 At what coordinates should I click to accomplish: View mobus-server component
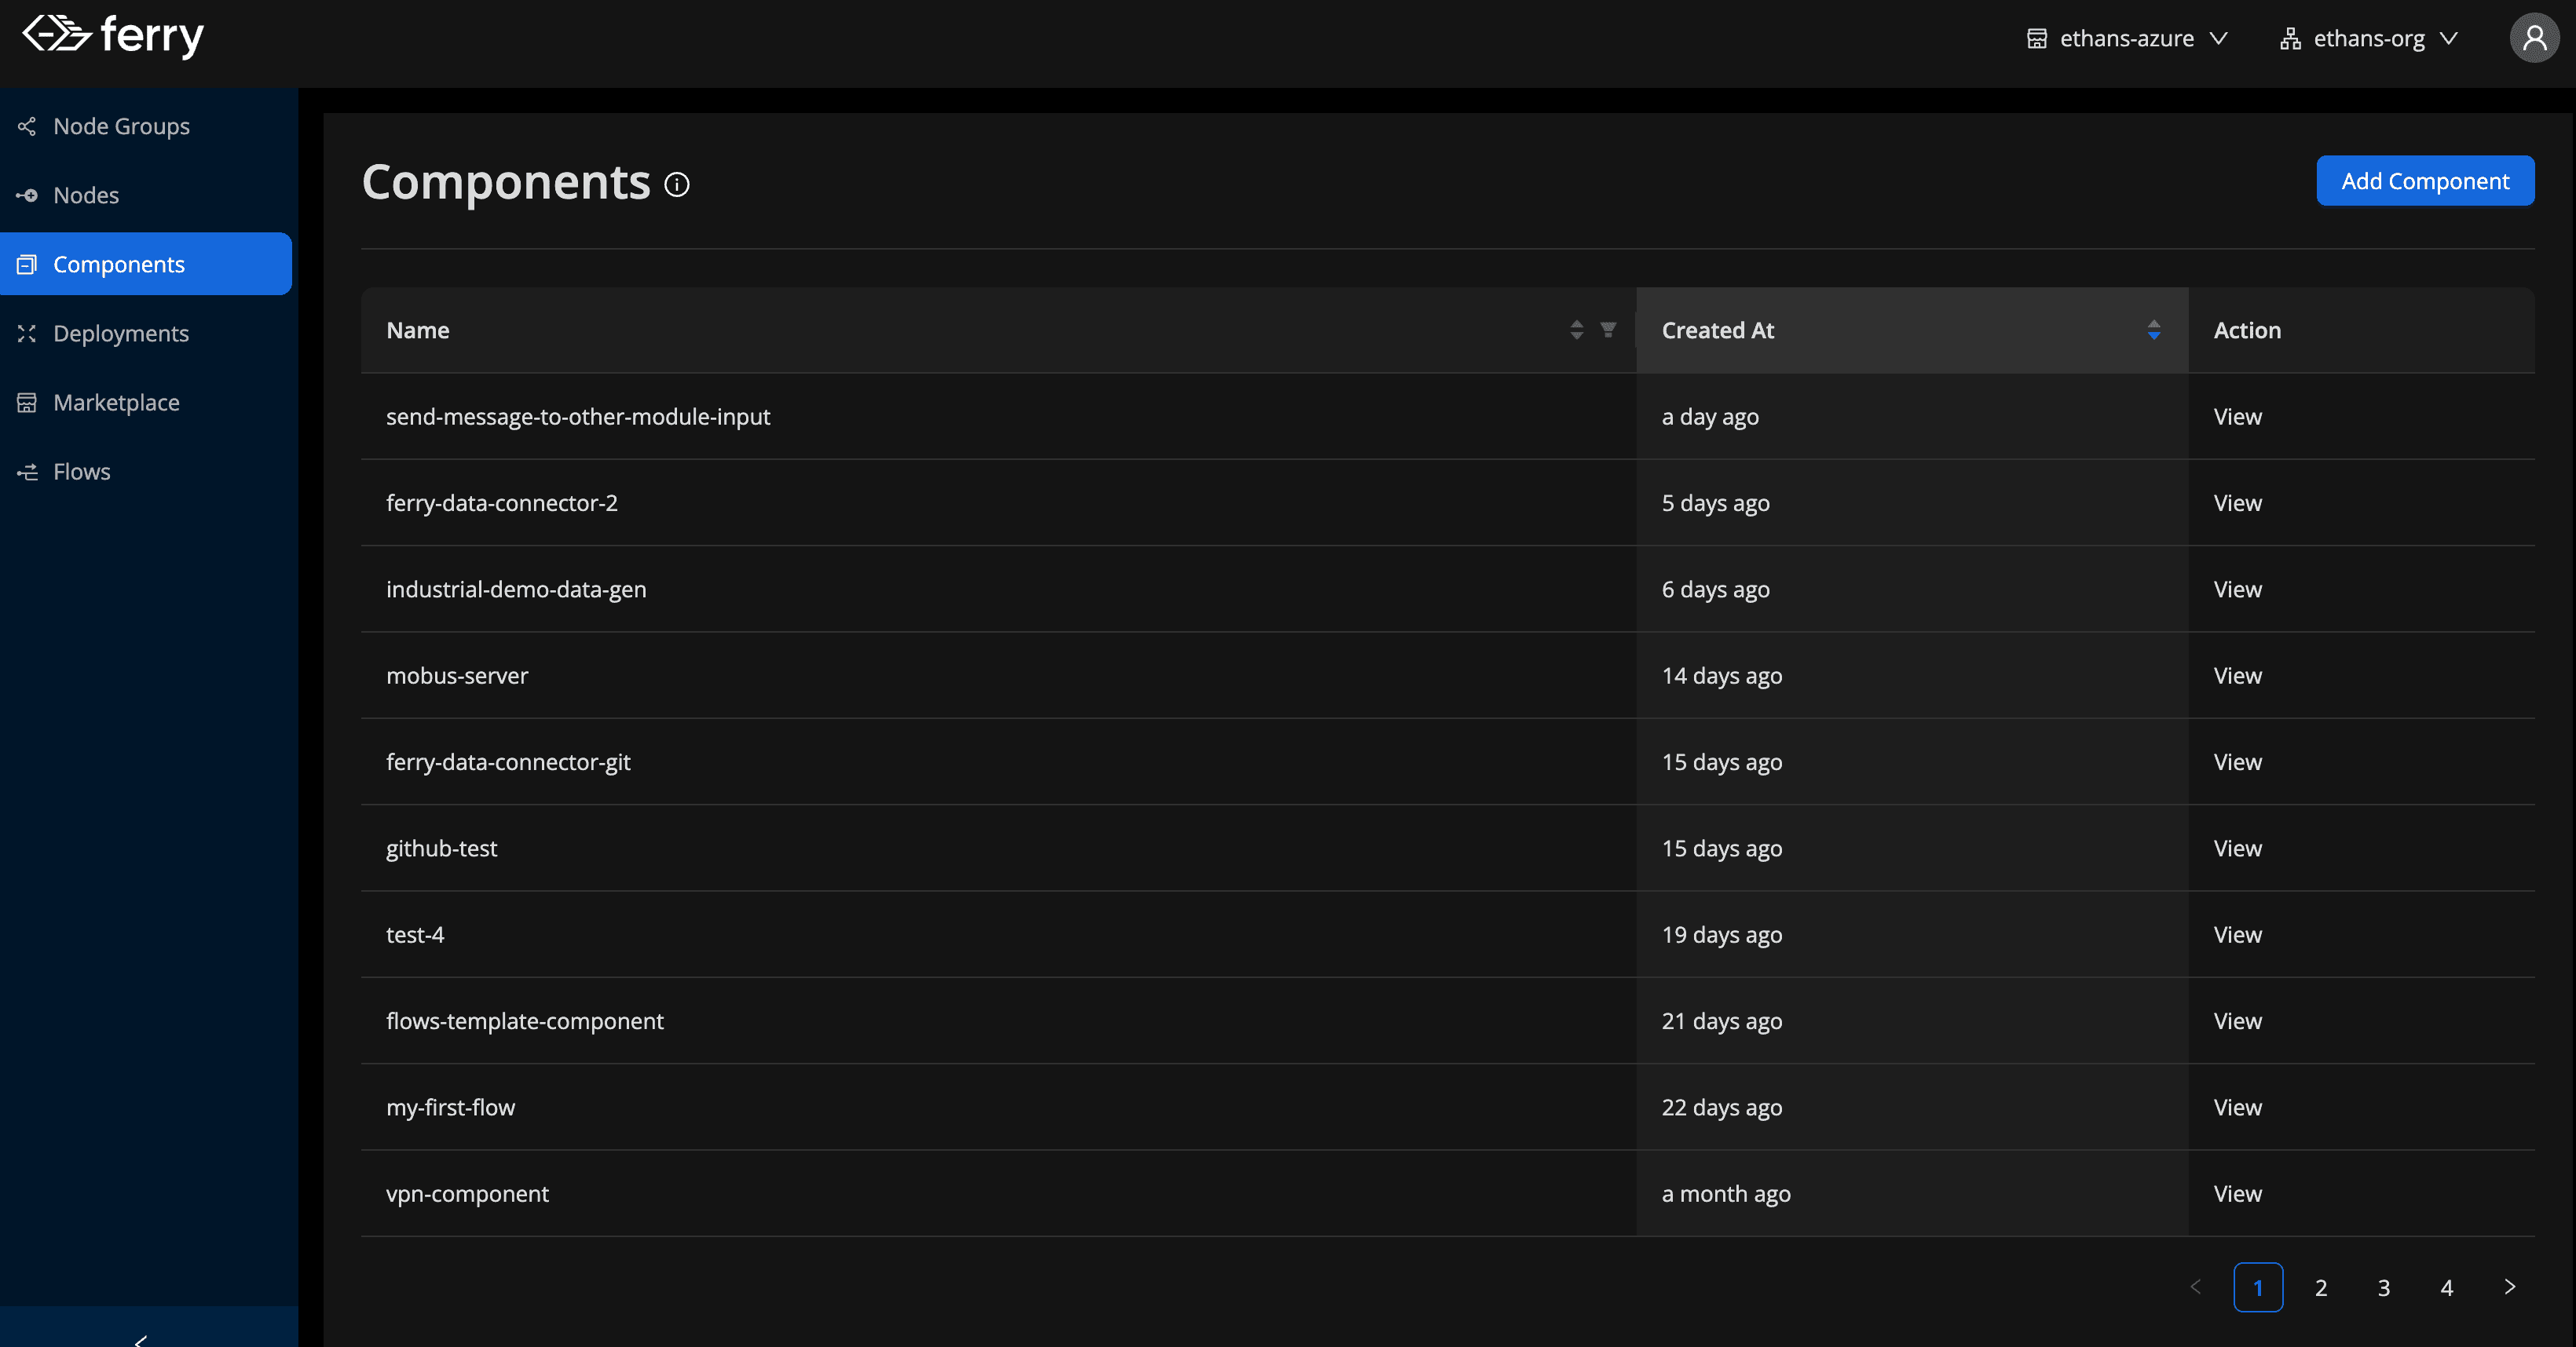2237,676
